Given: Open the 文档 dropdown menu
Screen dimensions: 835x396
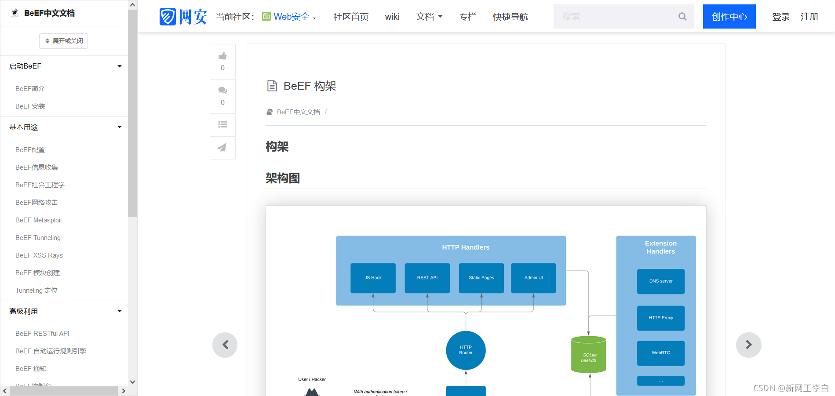Looking at the screenshot, I should point(429,17).
